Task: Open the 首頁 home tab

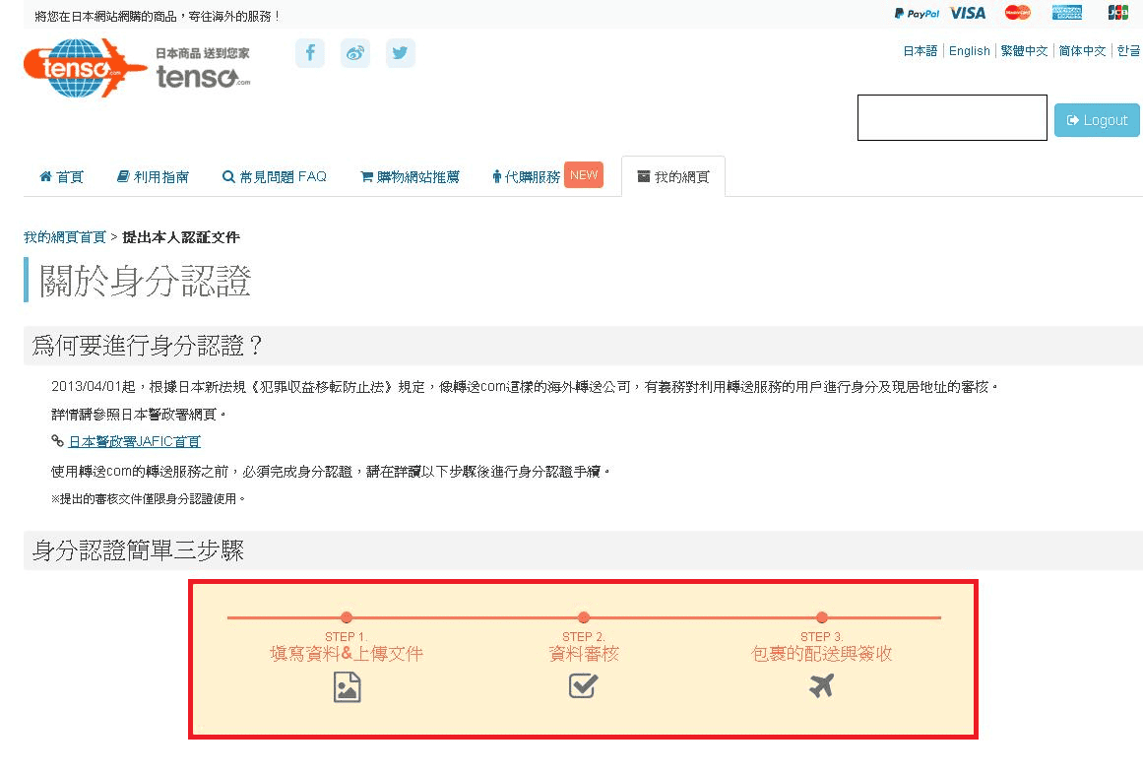Action: (61, 177)
